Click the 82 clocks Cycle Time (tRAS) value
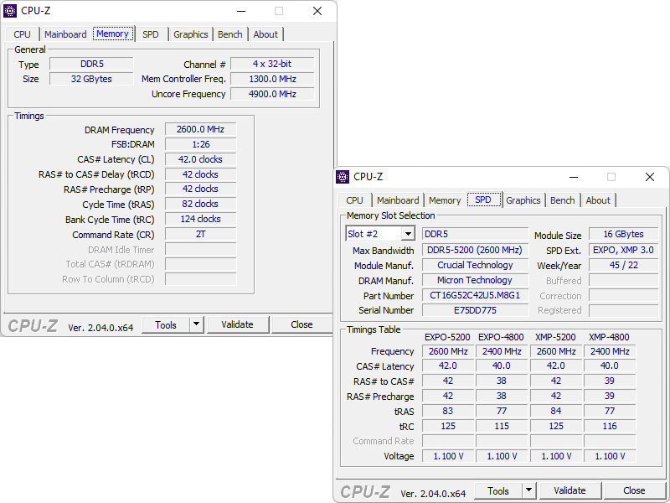The height and width of the screenshot is (503, 670). (x=200, y=204)
